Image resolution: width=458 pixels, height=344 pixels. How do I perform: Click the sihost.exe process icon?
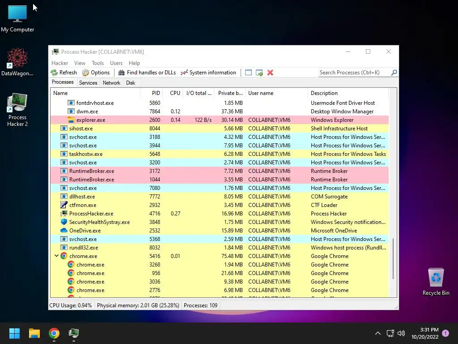click(x=64, y=128)
